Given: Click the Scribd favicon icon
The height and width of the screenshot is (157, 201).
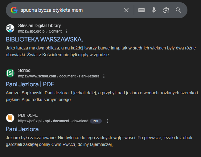Looking at the screenshot, I should point(10,73).
